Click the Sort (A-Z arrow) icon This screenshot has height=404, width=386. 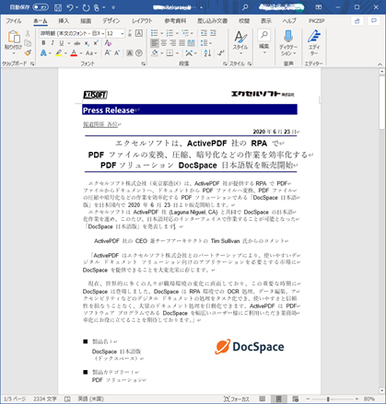click(207, 53)
